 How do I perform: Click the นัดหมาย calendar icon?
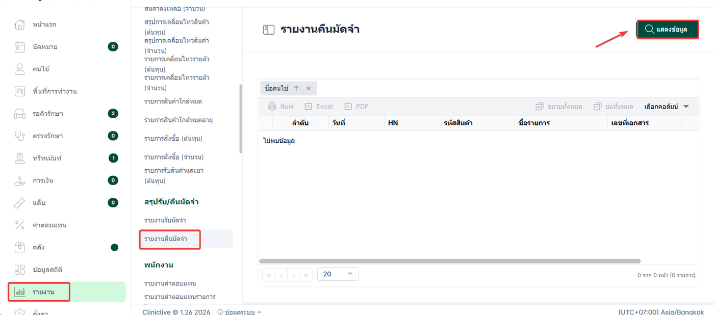(19, 47)
